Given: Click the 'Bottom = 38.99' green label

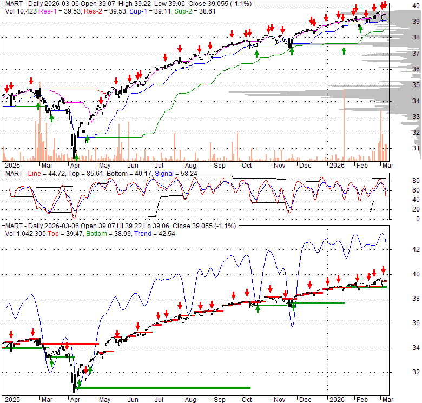Looking at the screenshot, I should pos(108,234).
